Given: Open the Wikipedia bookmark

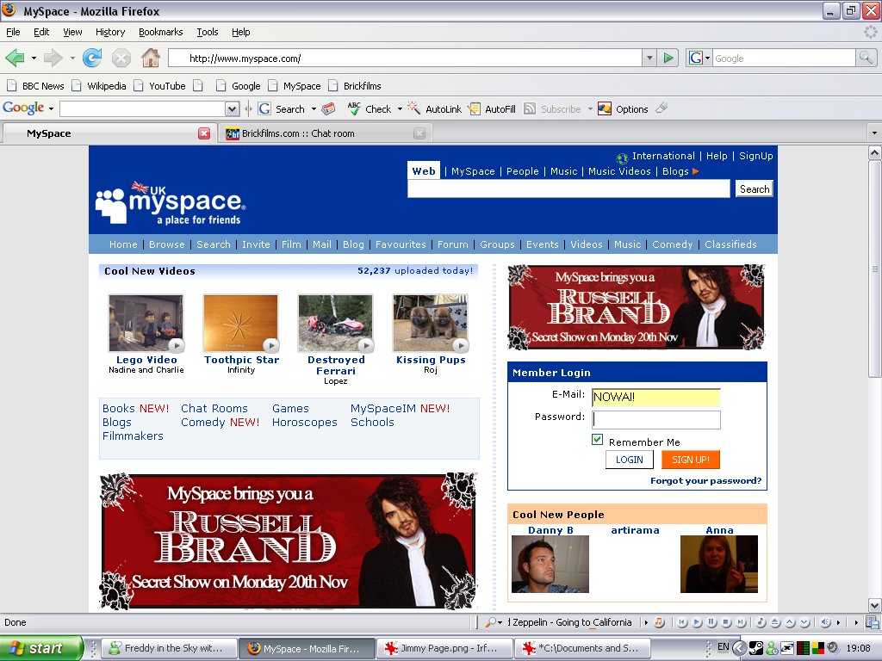Looking at the screenshot, I should [100, 86].
